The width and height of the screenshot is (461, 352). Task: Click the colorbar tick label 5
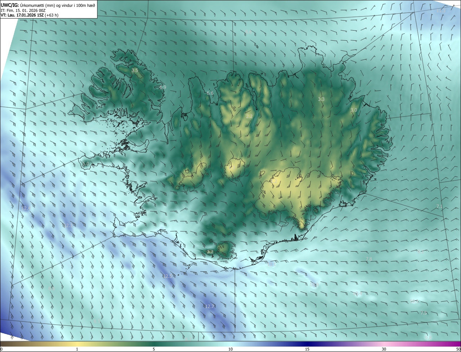coord(154,349)
